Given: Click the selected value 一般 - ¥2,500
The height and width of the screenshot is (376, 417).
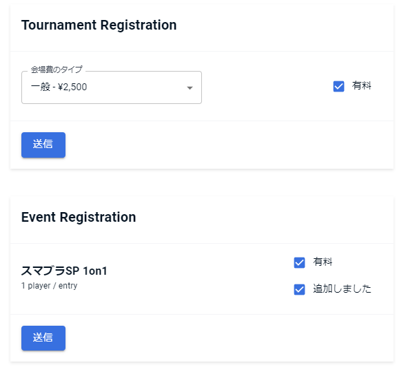Looking at the screenshot, I should pos(59,87).
